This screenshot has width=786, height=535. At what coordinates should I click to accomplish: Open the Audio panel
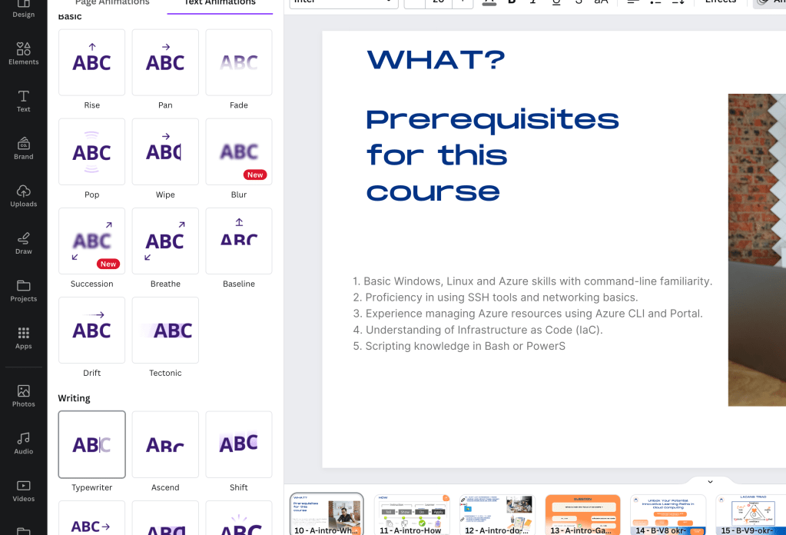click(24, 444)
